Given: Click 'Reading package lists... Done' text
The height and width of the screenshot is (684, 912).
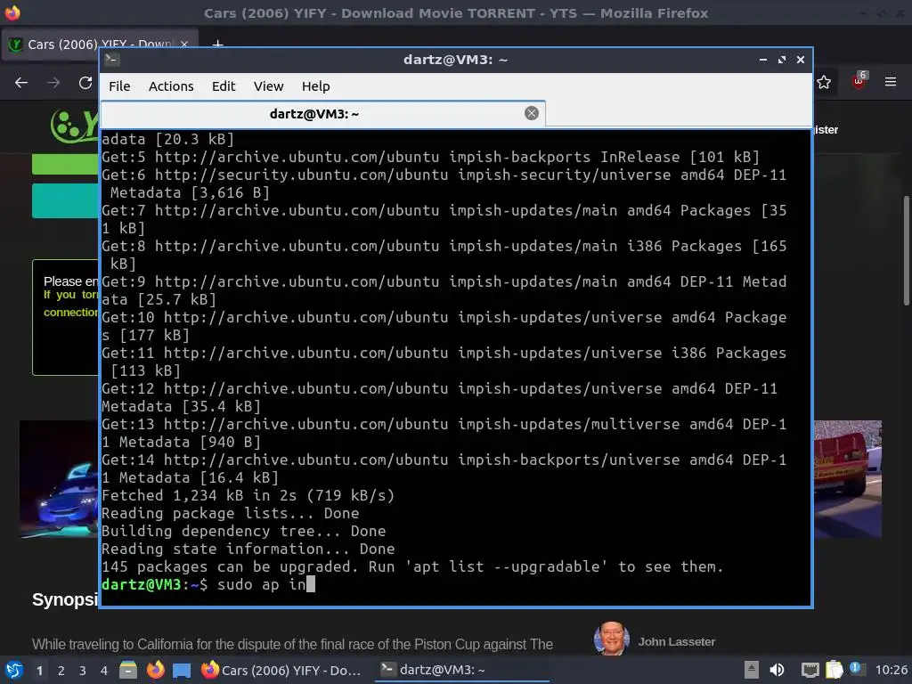Looking at the screenshot, I should click(x=231, y=514).
